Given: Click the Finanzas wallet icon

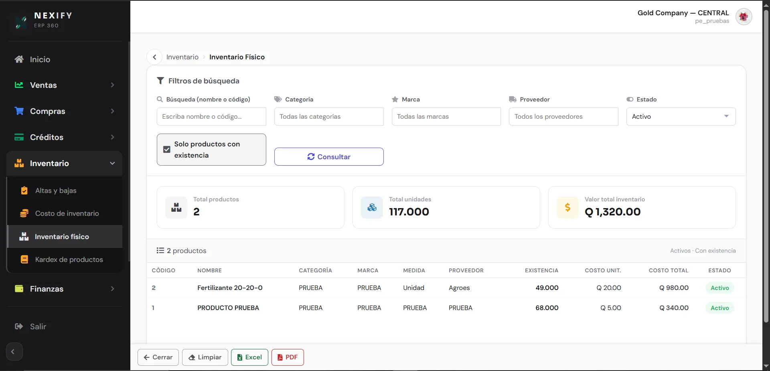Looking at the screenshot, I should click(19, 289).
